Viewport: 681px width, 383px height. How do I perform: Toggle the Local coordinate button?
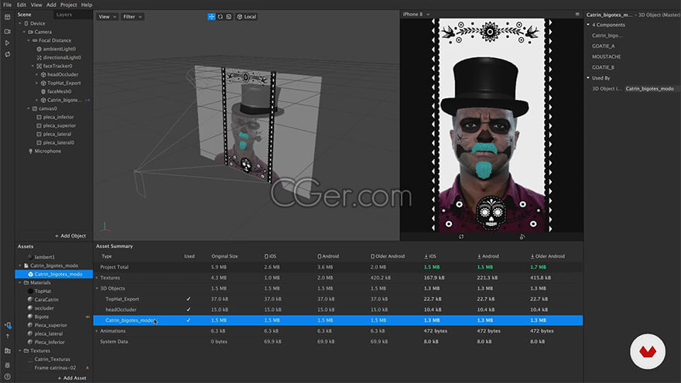point(246,16)
